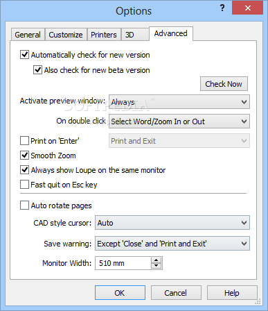Close the Options dialog window
Viewport: 268px width, 311px height.
pos(247,8)
